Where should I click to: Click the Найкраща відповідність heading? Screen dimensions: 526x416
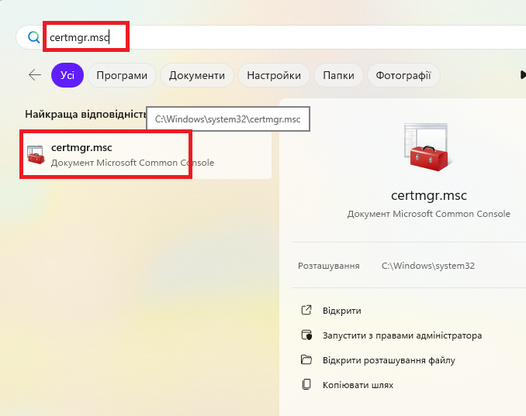[86, 114]
